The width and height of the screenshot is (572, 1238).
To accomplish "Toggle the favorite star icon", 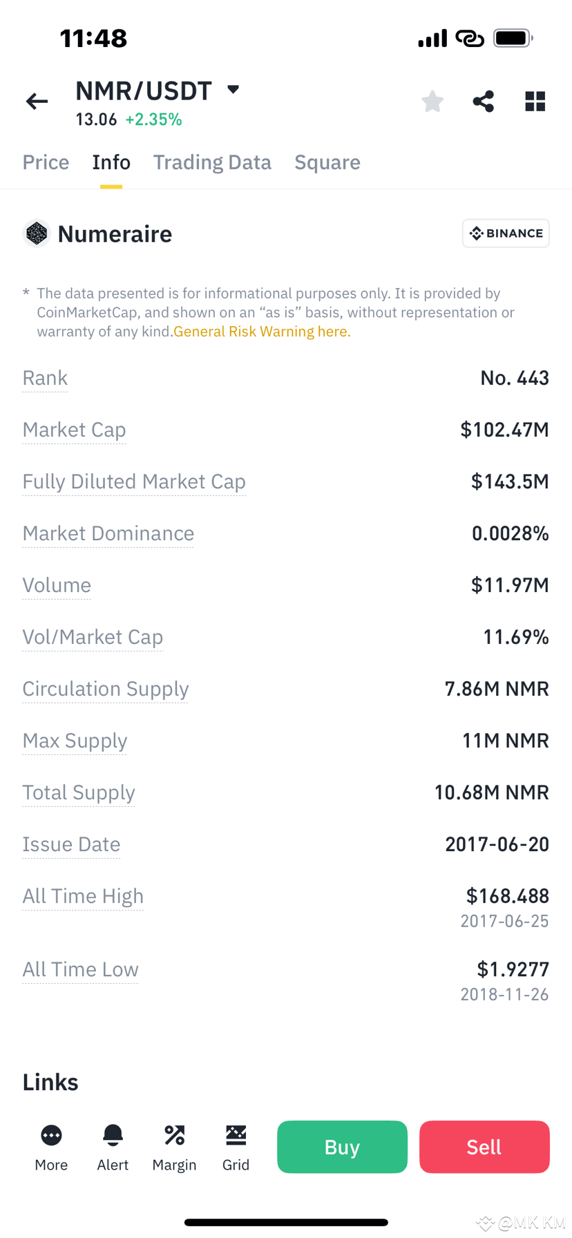I will [x=432, y=102].
